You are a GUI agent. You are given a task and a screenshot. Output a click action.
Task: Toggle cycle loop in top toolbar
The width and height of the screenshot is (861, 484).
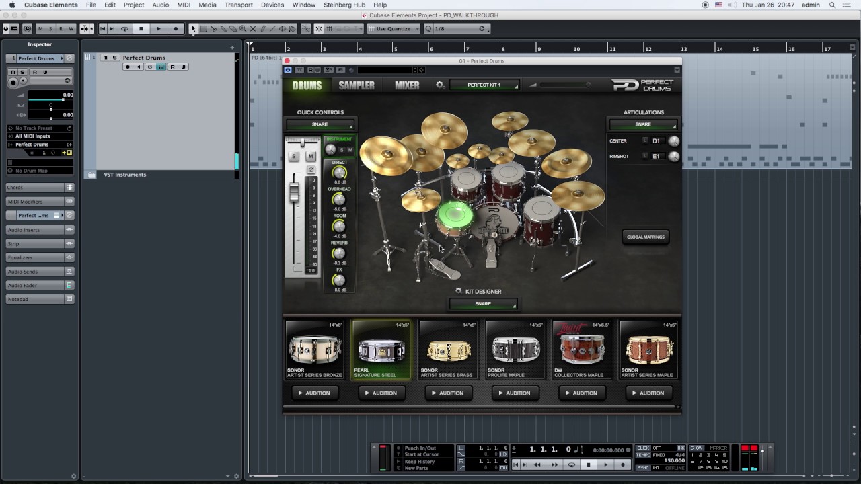124,29
